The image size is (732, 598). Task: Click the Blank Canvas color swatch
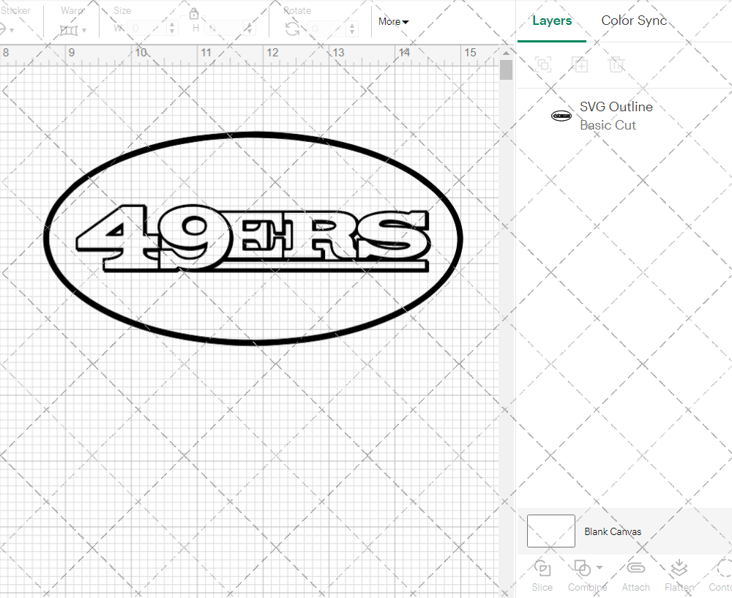tap(550, 531)
